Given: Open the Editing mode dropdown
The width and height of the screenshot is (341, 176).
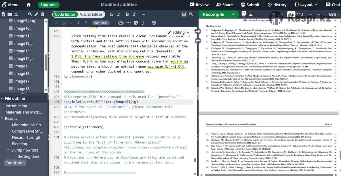Looking at the screenshot, I should (178, 32).
